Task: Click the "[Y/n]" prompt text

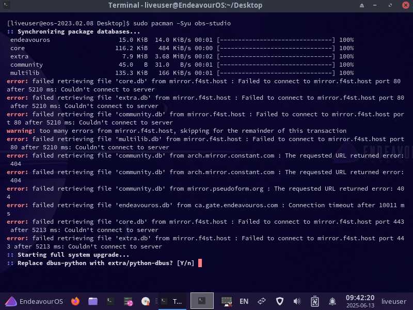Action: click(185, 263)
